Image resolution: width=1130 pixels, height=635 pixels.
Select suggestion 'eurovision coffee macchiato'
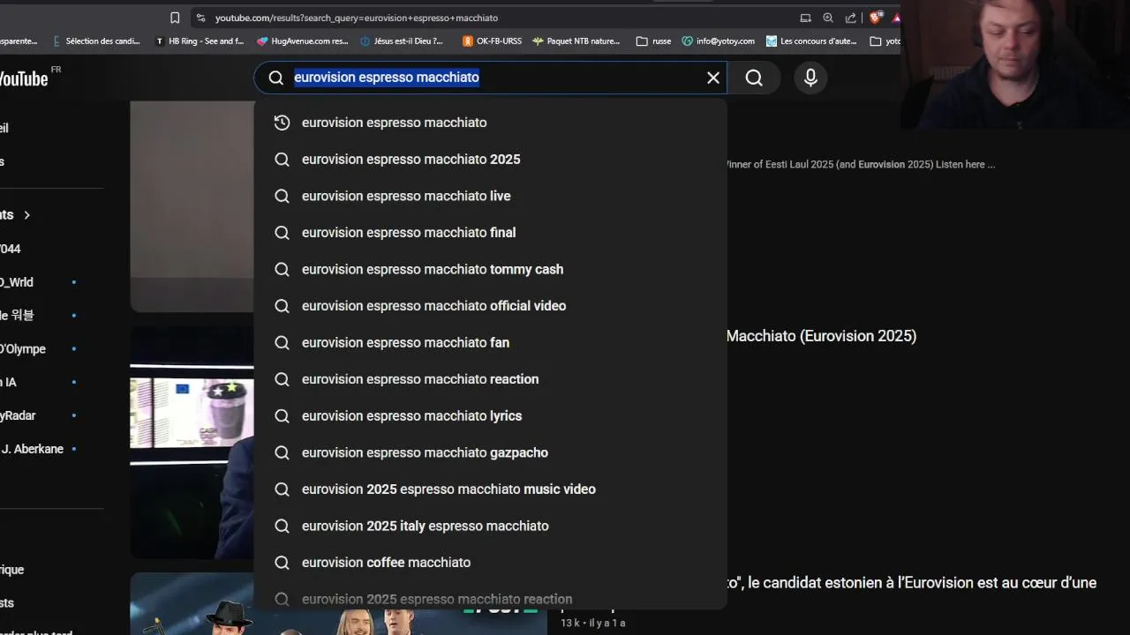click(490, 563)
